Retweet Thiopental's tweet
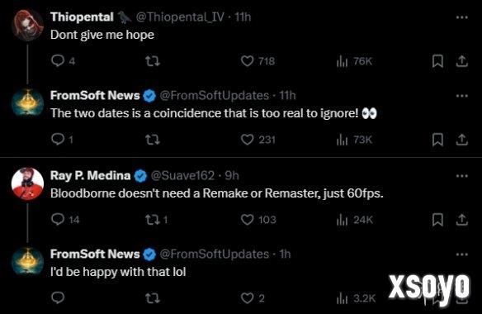Image resolution: width=482 pixels, height=314 pixels. [153, 61]
